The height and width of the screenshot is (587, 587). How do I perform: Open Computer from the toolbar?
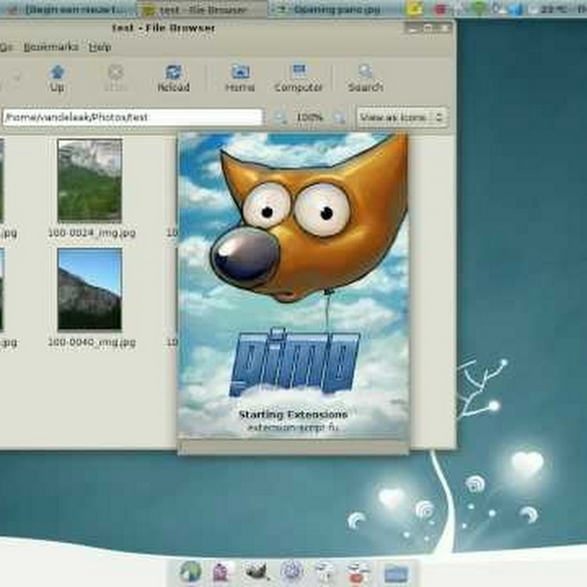299,78
